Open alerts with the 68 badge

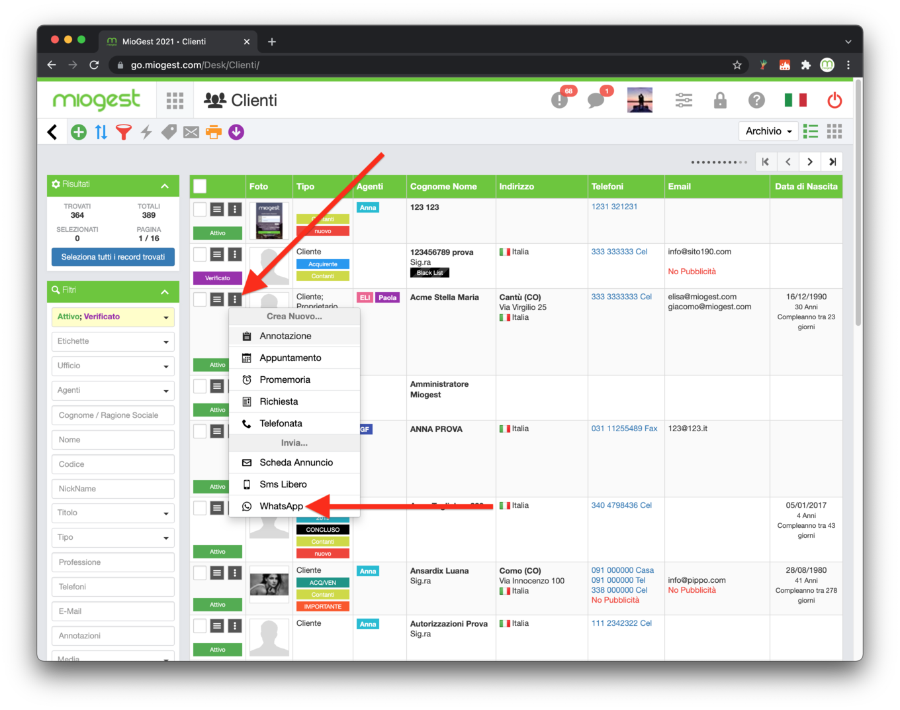(x=561, y=100)
